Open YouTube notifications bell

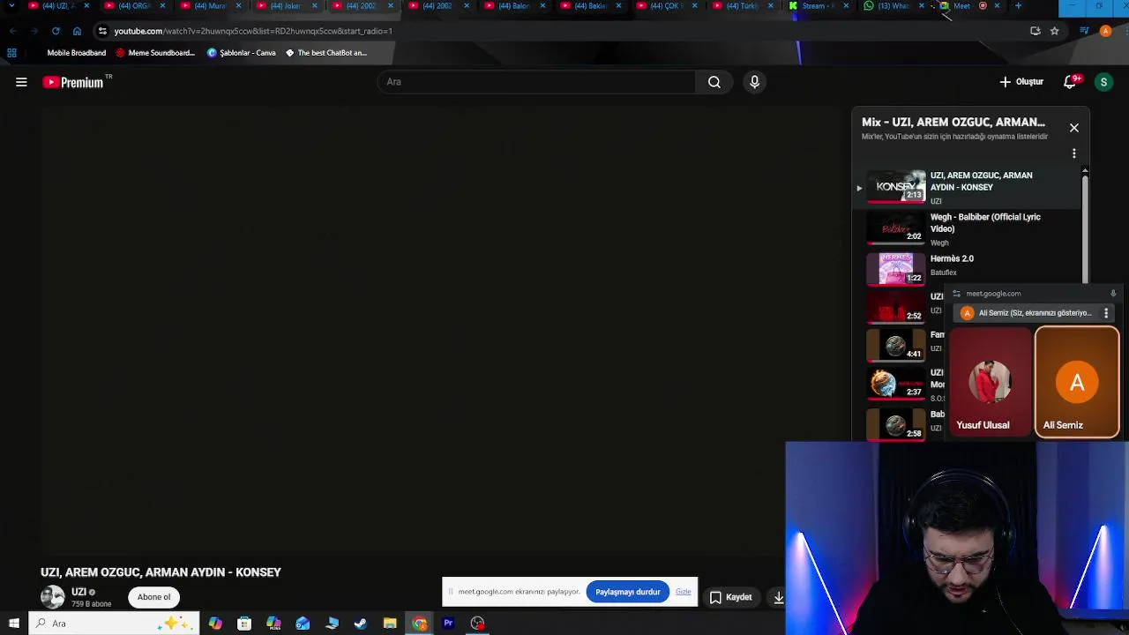1071,82
